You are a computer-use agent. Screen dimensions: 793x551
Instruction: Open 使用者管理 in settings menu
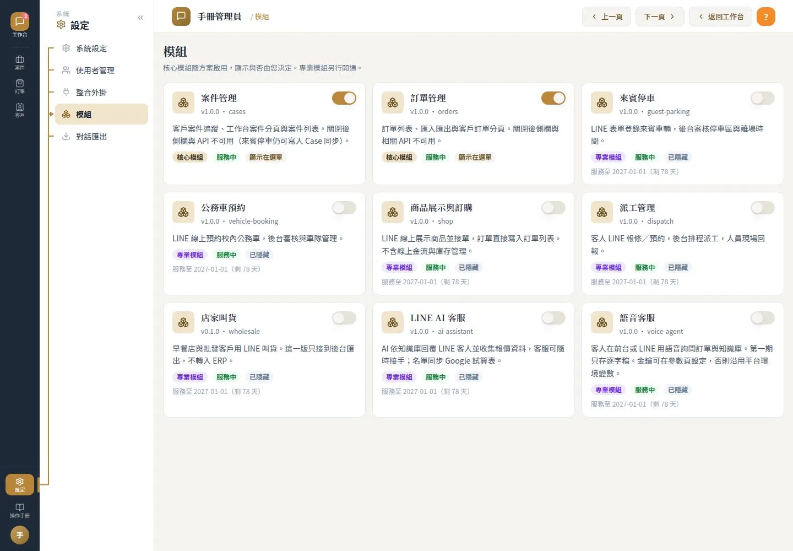[101, 71]
